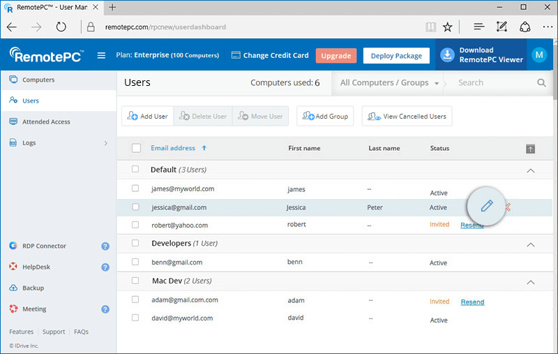Collapse the Default group chevron
This screenshot has width=558, height=354.
tap(531, 170)
